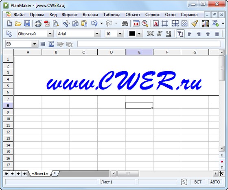
Task: Open print preview icon
Action: (x=55, y=23)
